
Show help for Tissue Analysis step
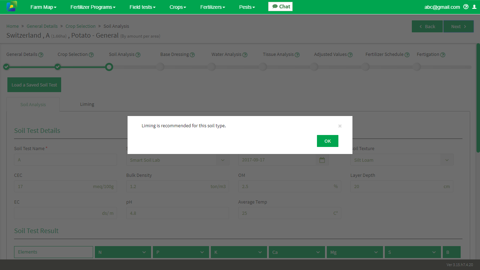[x=297, y=55]
